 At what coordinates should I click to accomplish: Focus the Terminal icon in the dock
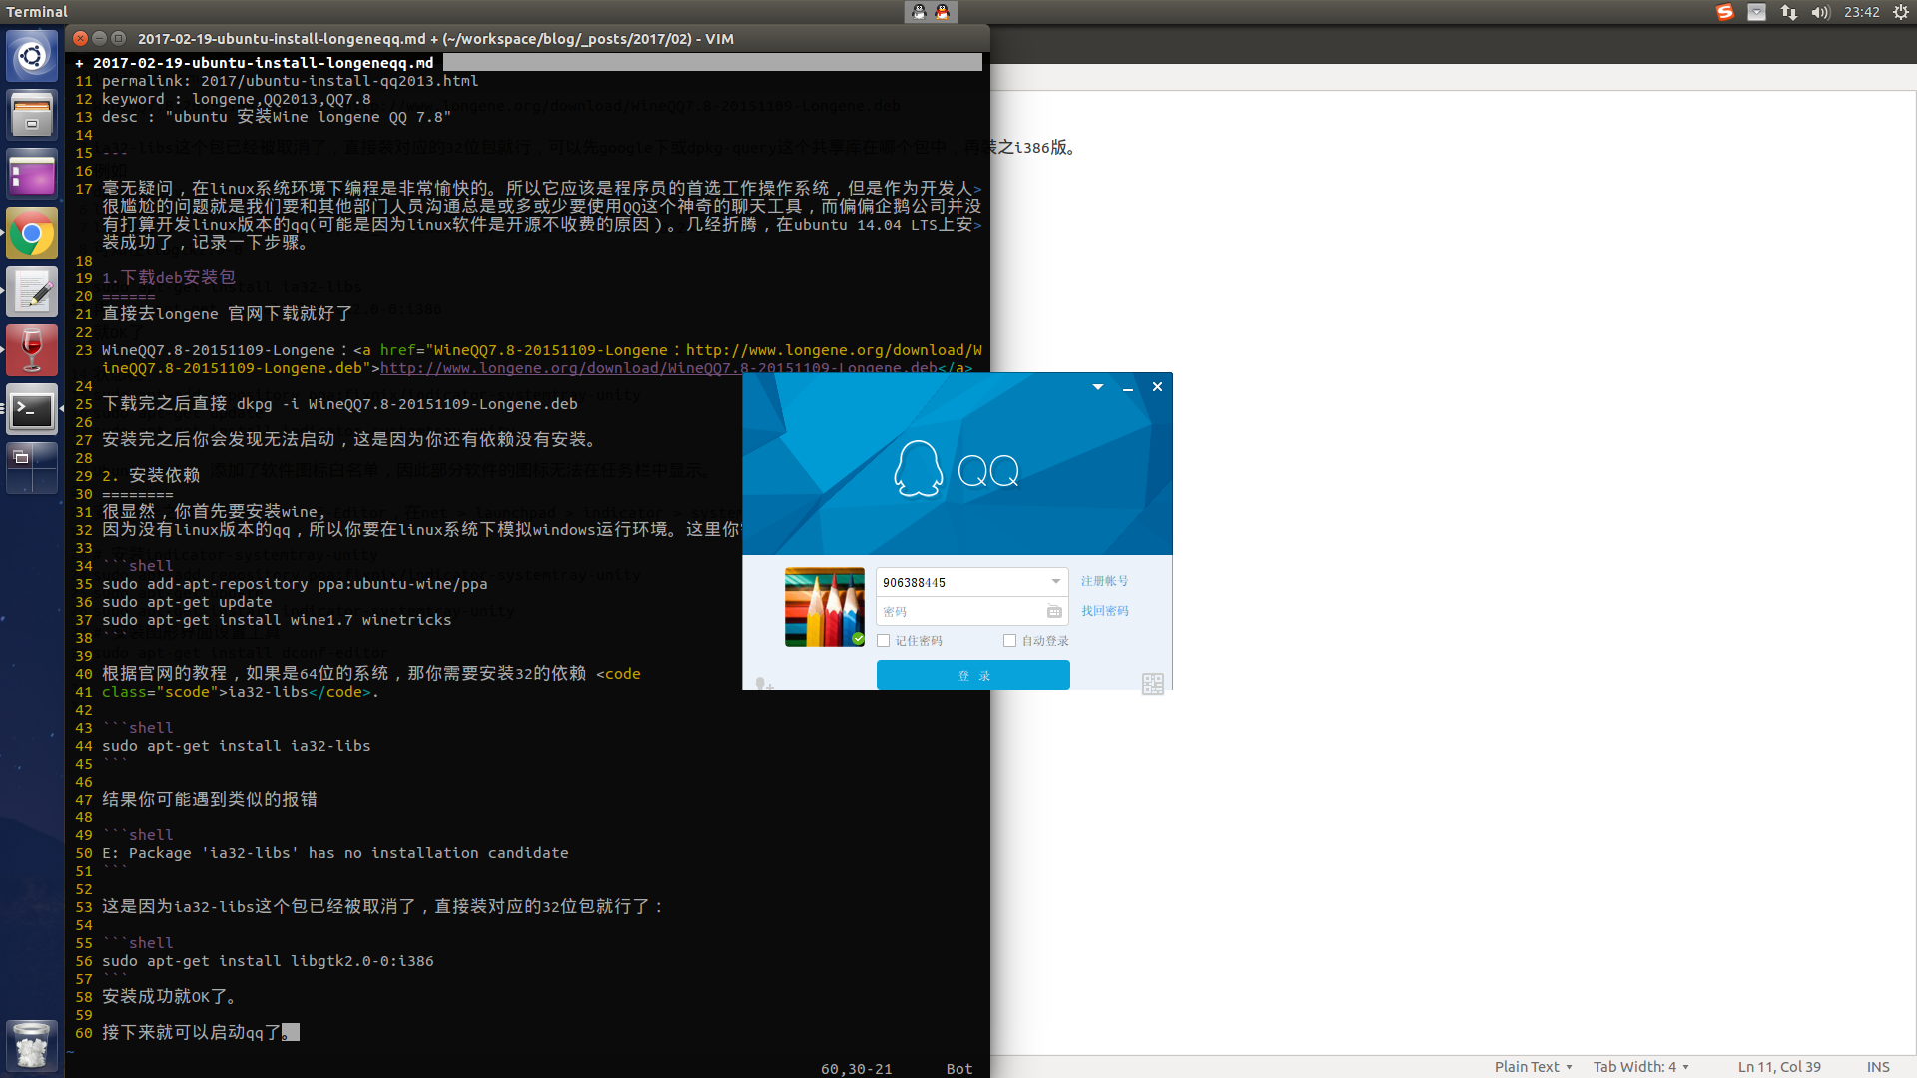point(32,410)
